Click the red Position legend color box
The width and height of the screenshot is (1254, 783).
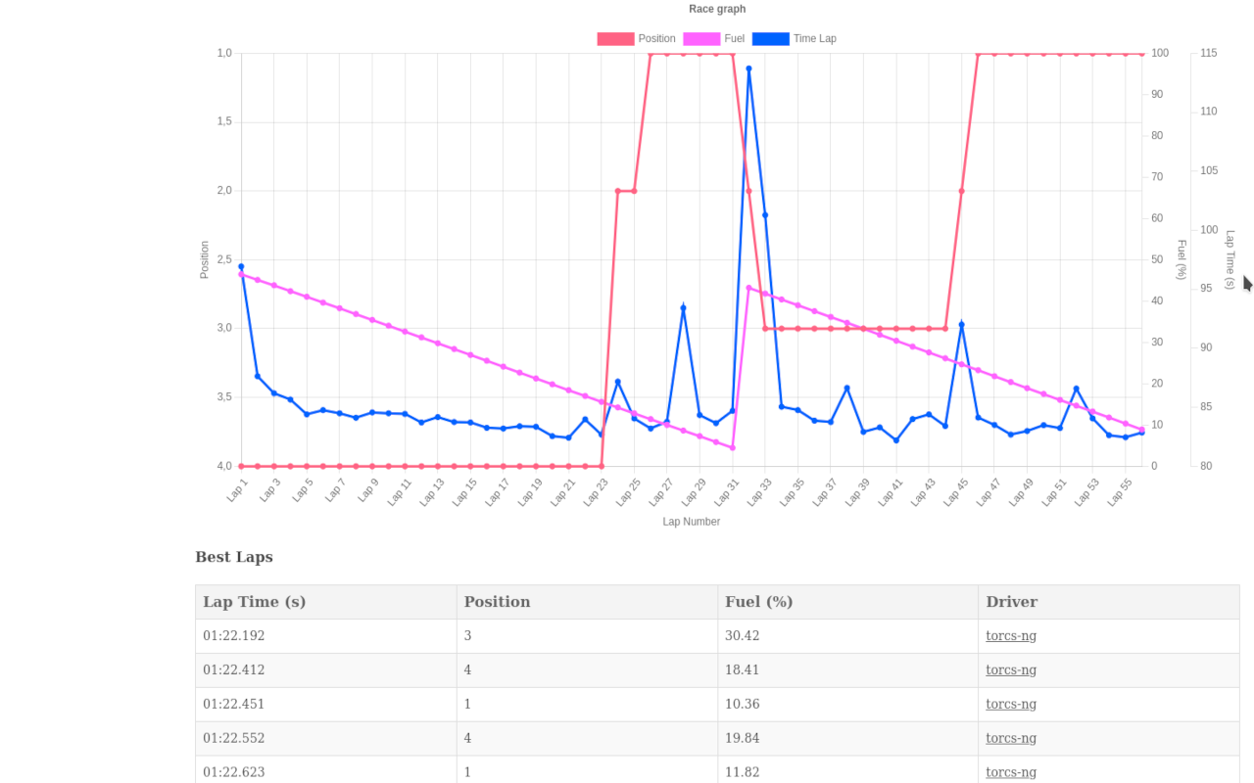click(x=616, y=39)
